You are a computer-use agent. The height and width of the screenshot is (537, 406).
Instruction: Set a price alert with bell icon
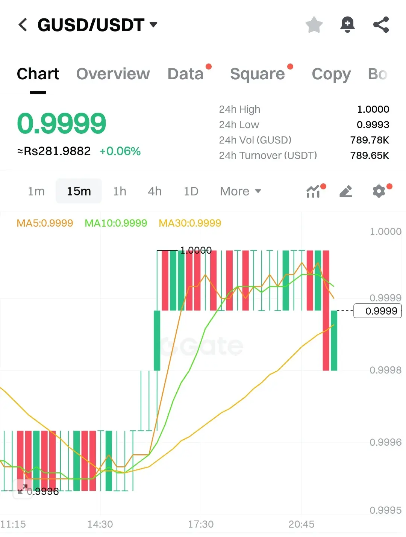point(347,25)
